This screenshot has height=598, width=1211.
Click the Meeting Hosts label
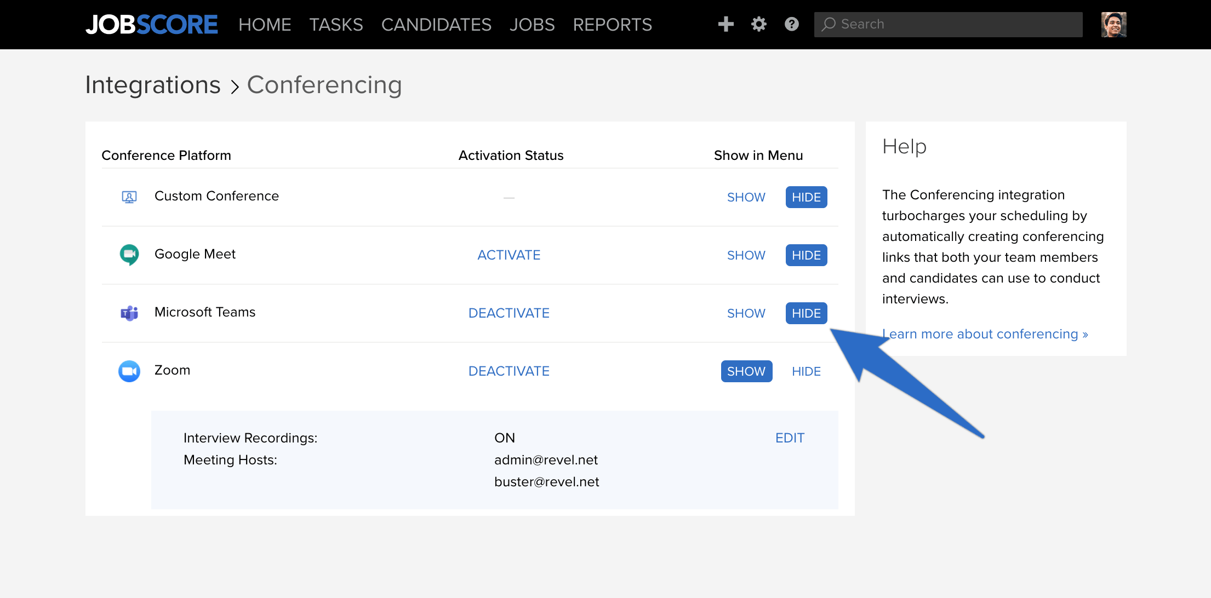[230, 460]
